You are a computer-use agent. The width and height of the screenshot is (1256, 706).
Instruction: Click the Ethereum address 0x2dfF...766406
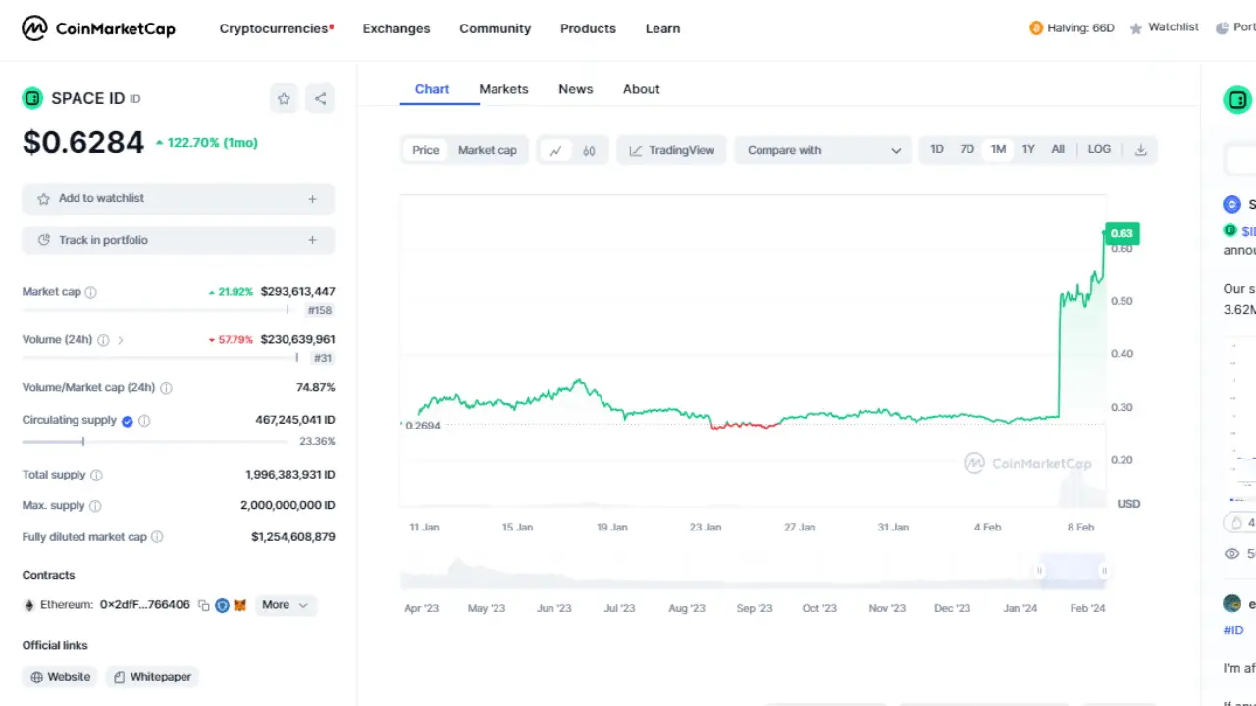click(x=145, y=605)
